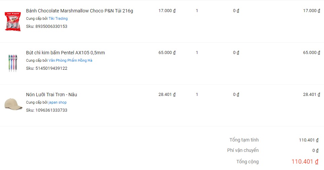
Task: Click the 0 ₫ shipping fee amount
Action: point(315,151)
